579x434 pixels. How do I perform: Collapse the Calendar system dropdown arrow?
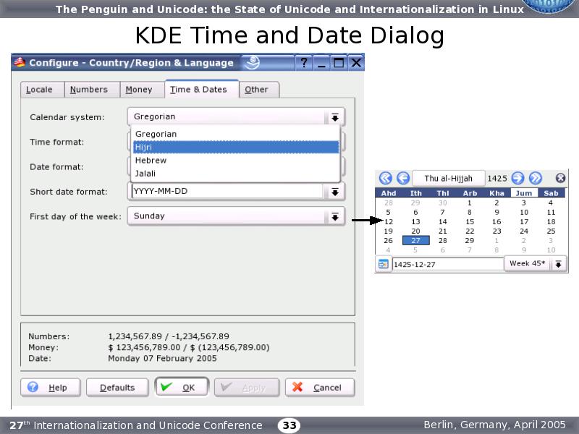pyautogui.click(x=334, y=117)
